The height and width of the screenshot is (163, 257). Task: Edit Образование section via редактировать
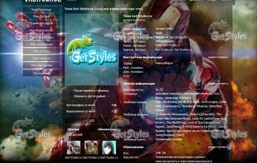point(218,147)
